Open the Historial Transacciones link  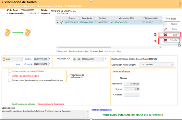(102, 110)
